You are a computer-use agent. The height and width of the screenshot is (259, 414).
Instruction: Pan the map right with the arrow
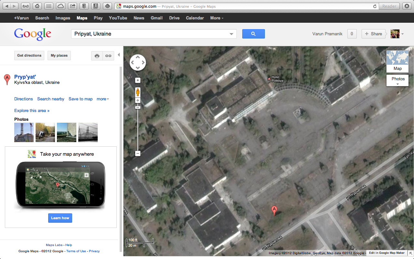pos(143,62)
